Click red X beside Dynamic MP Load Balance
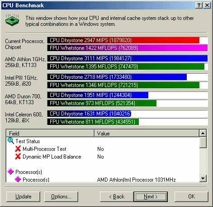 tap(18, 156)
